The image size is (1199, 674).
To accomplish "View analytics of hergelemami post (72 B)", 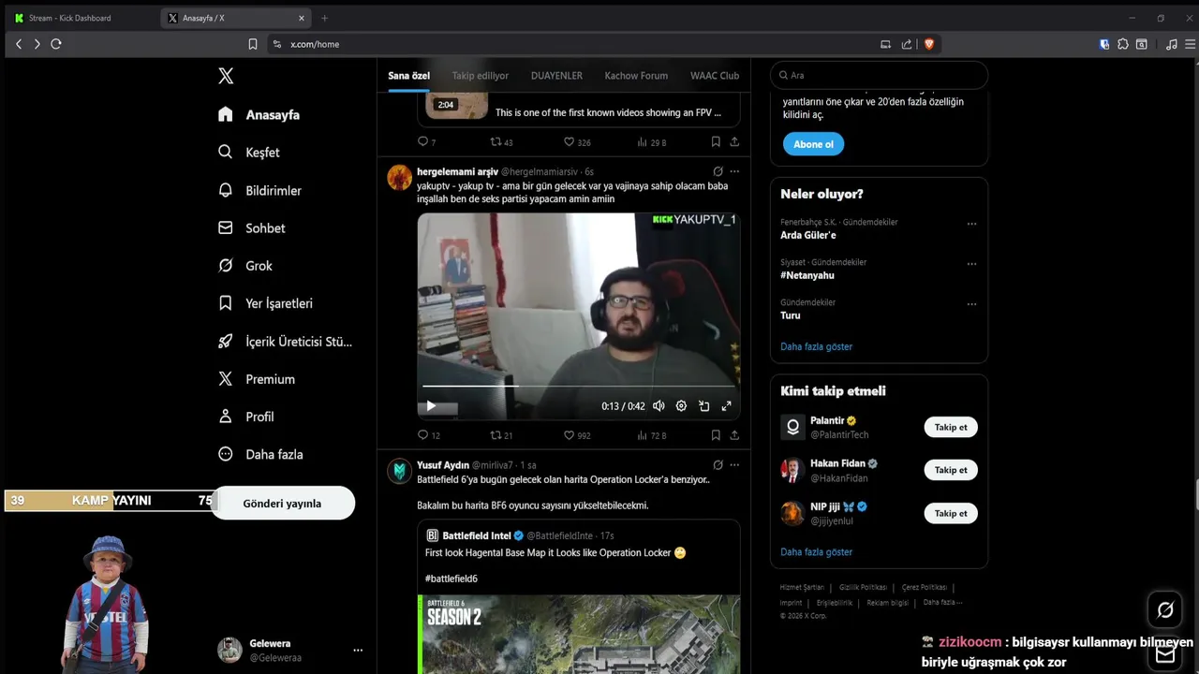I will pos(652,435).
